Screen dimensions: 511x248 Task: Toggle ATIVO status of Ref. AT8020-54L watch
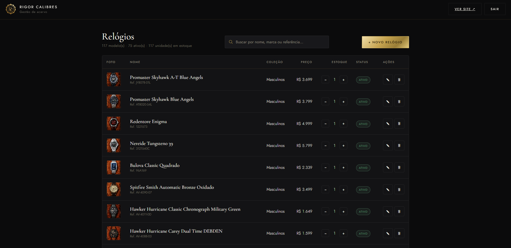coord(363,102)
